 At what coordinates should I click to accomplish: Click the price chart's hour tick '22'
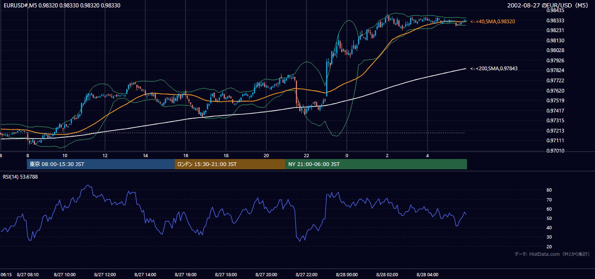pyautogui.click(x=307, y=156)
